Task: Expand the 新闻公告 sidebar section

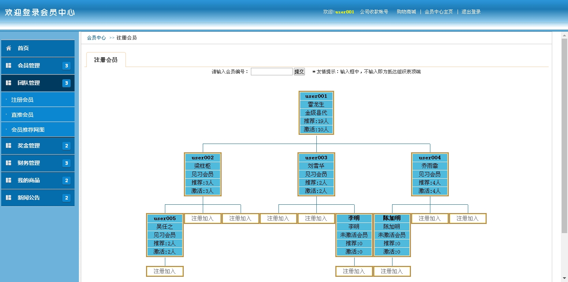Action: [38, 198]
